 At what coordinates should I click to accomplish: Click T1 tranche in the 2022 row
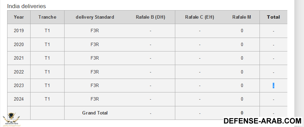(47, 72)
